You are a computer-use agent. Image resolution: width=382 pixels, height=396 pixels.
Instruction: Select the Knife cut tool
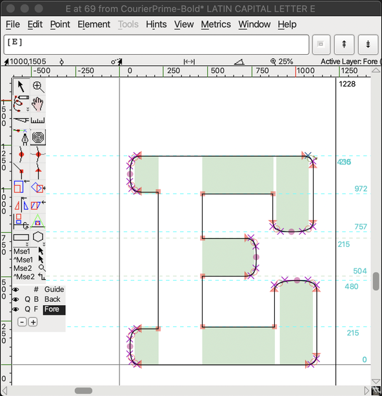pyautogui.click(x=21, y=120)
